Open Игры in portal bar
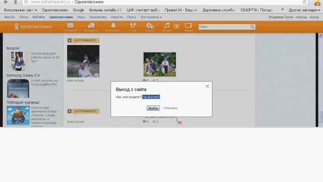This screenshot has height=182, width=323. click(x=81, y=17)
